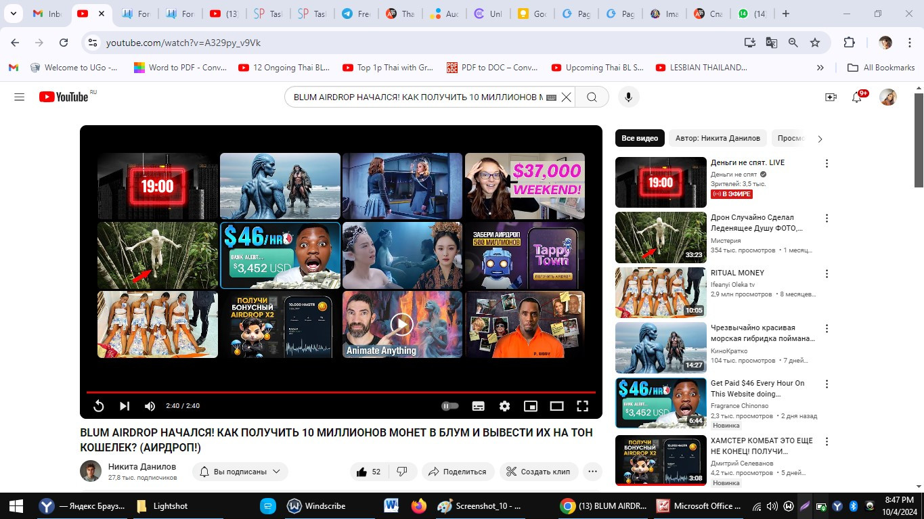This screenshot has height=519, width=924.
Task: Toggle the autoplay switch
Action: 449,406
